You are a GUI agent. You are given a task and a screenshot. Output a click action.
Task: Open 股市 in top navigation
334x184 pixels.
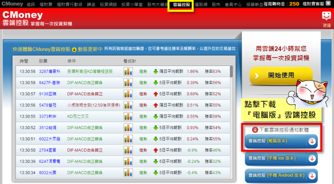click(x=216, y=4)
